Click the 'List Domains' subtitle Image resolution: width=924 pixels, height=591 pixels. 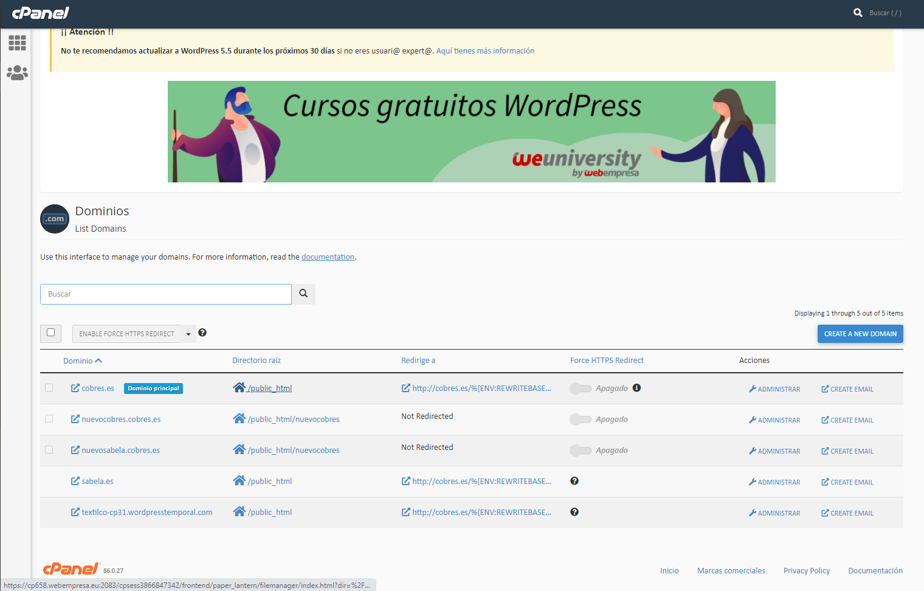(101, 229)
